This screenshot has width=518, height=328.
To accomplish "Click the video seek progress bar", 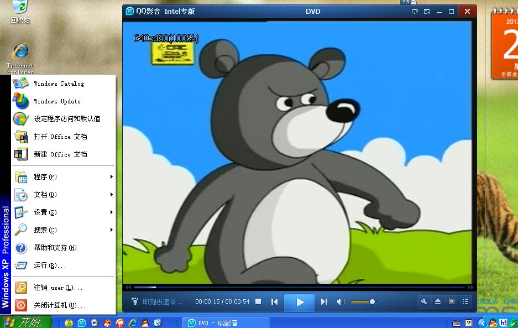I will point(299,287).
